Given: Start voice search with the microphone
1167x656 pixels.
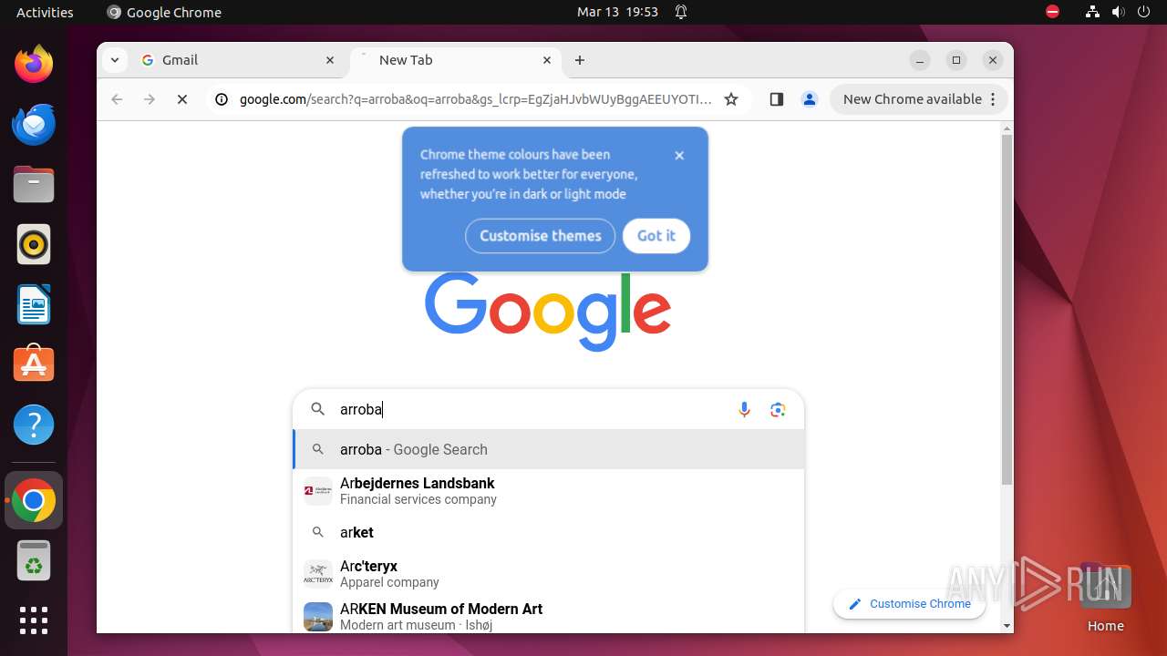Looking at the screenshot, I should pyautogui.click(x=744, y=410).
